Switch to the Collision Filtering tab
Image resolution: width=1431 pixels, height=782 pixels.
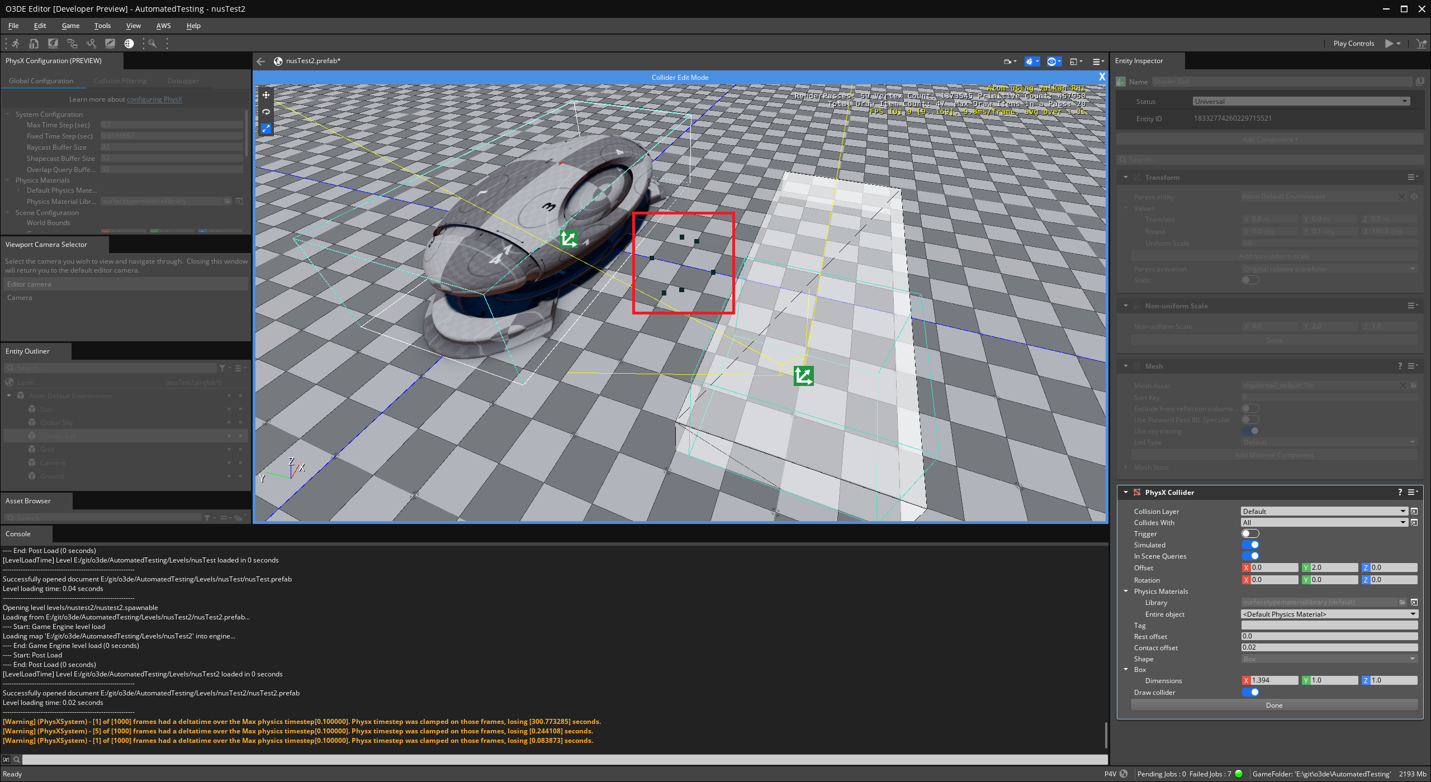point(120,80)
